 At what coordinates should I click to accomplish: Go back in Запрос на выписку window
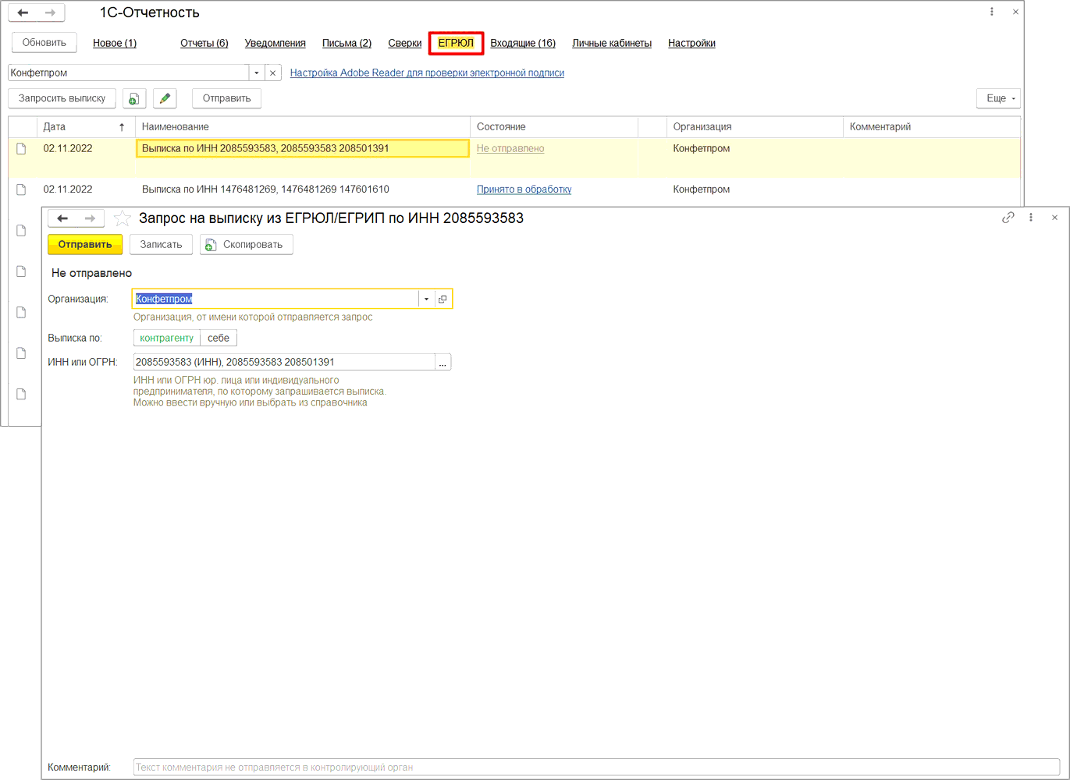62,218
